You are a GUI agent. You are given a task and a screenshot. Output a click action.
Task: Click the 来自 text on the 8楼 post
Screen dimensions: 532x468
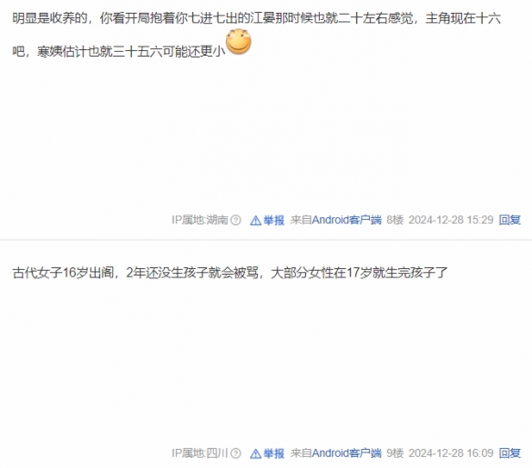pos(301,220)
